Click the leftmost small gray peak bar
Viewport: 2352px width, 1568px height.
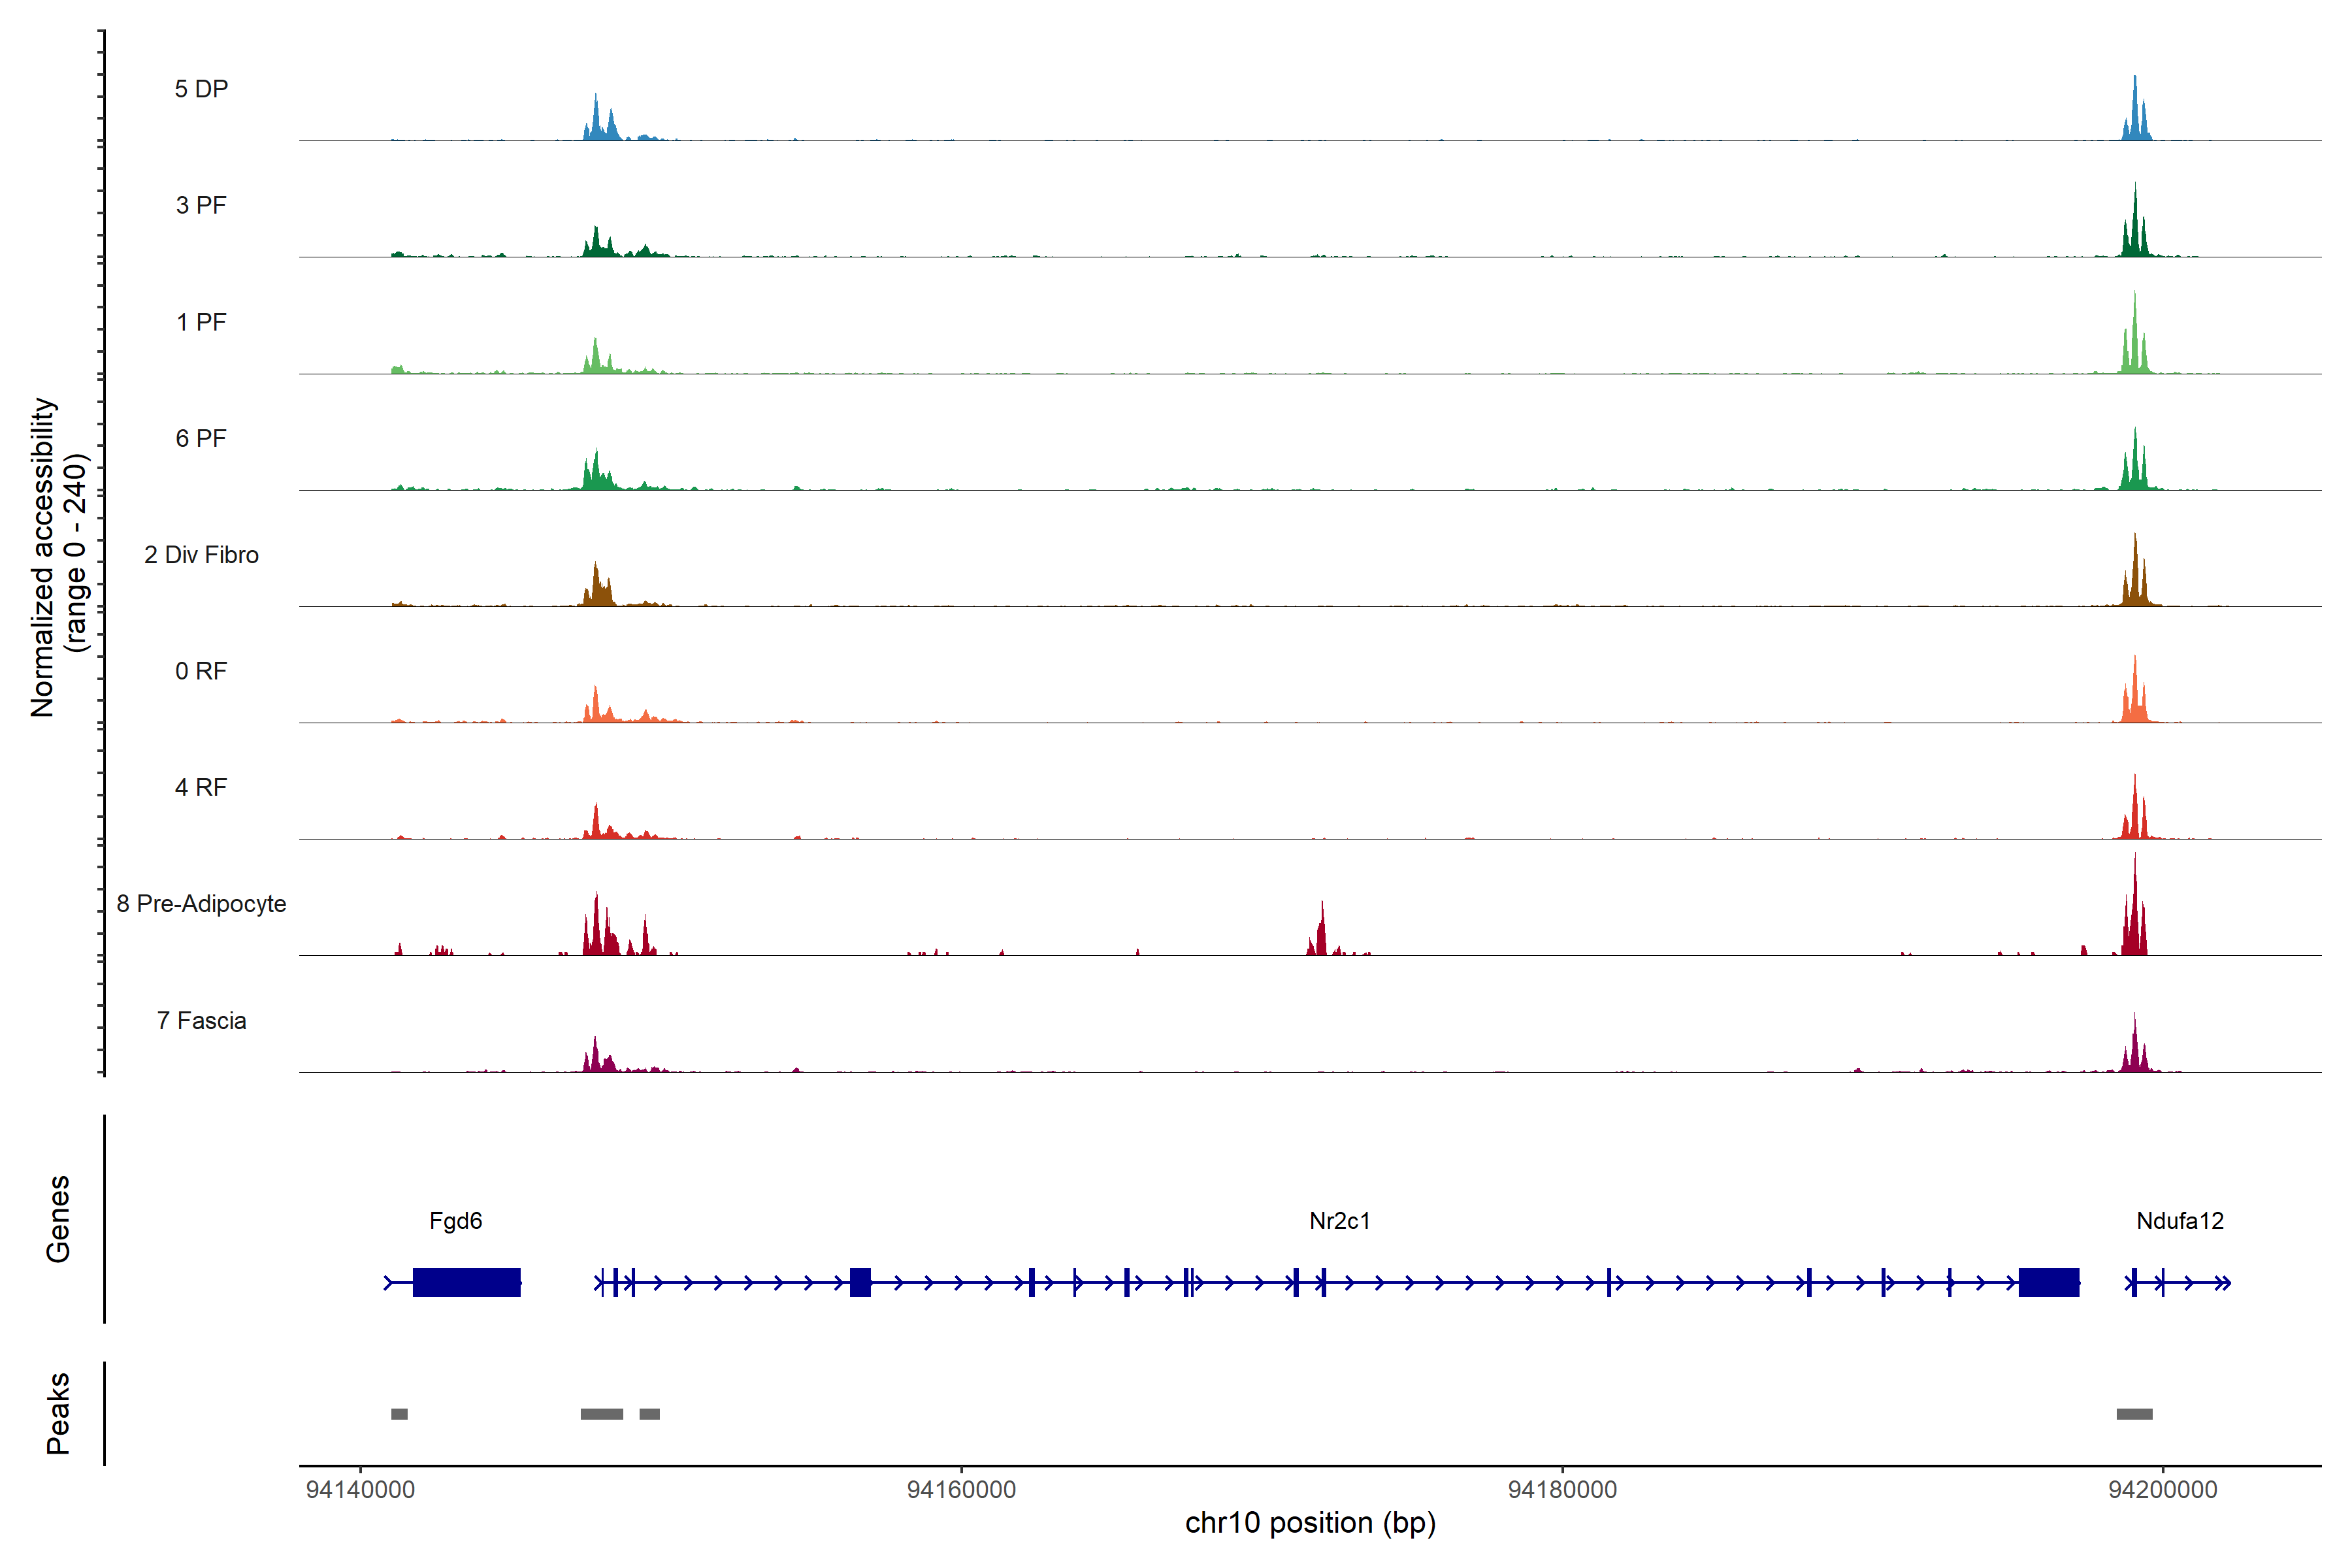pos(399,1414)
